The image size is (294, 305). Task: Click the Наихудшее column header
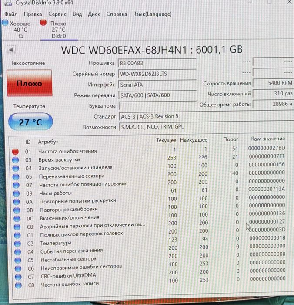194,140
